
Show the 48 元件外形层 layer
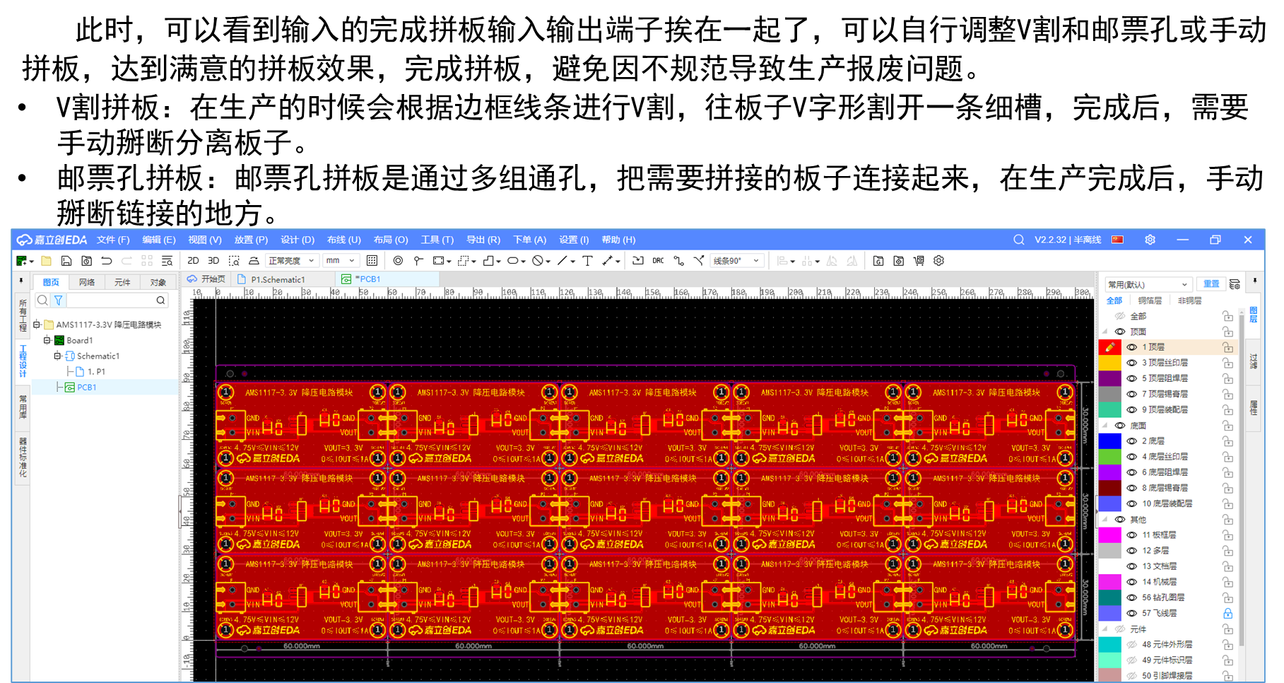(x=1132, y=645)
